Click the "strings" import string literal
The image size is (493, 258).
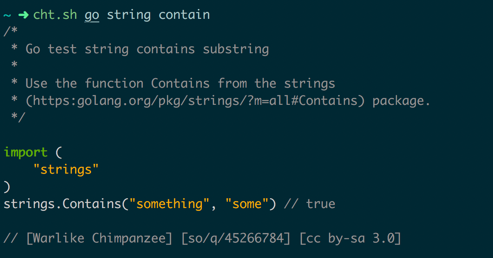point(66,170)
